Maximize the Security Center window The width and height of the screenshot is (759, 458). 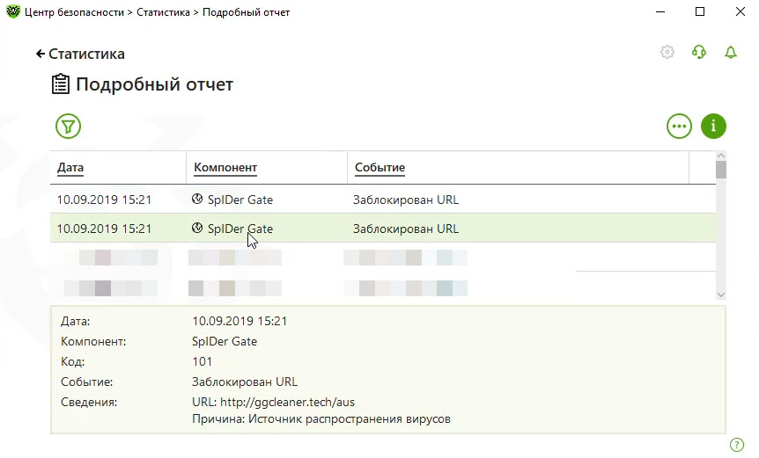[x=700, y=12]
